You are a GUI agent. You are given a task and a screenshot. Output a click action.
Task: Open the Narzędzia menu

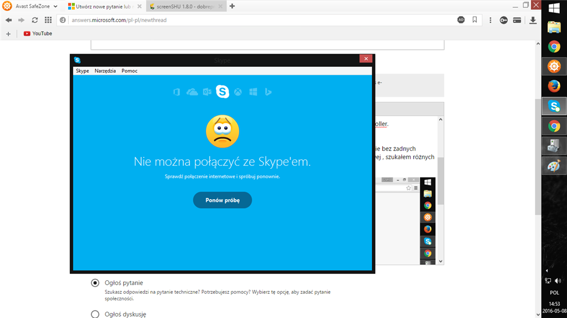tap(105, 71)
